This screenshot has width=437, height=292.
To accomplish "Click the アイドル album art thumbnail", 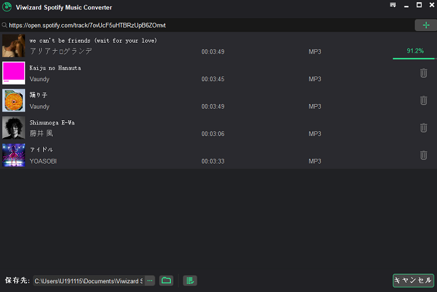I will [14, 155].
